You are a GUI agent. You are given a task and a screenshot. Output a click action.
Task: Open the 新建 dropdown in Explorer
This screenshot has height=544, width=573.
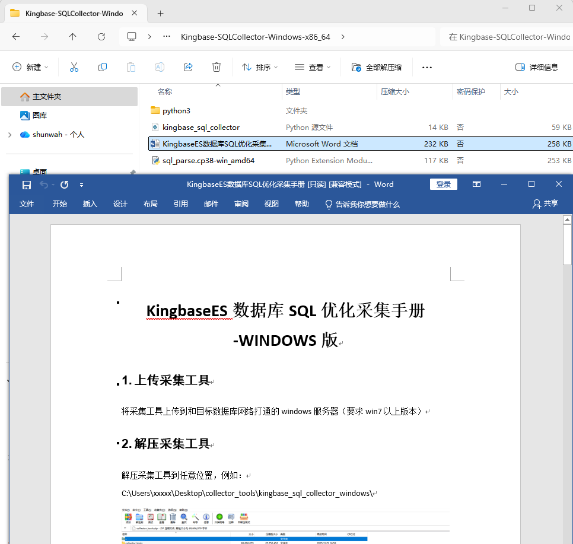31,67
